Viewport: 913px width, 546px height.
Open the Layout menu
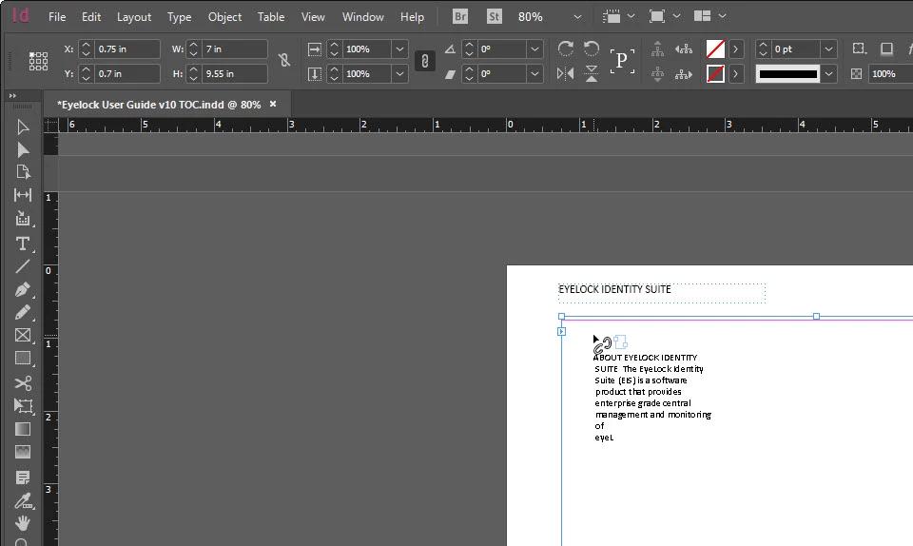tap(134, 17)
